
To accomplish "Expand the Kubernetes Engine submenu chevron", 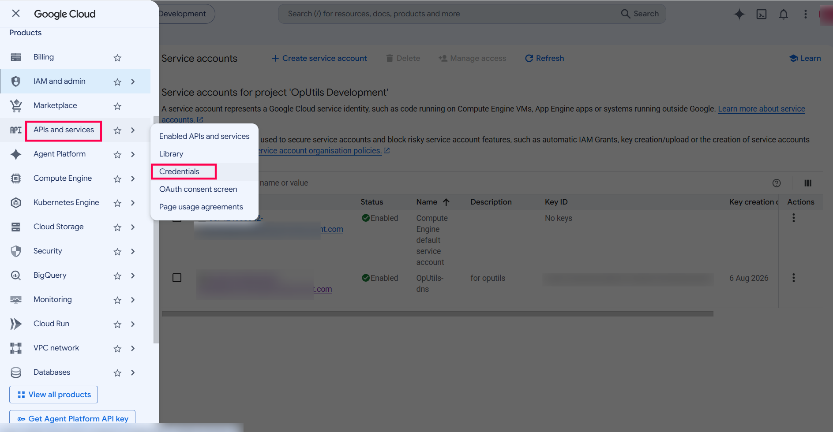I will tap(133, 203).
